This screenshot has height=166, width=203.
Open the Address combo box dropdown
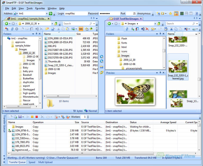pos(47,14)
